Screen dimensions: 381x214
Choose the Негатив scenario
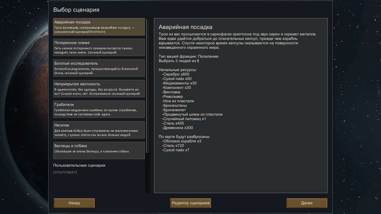pos(99,130)
